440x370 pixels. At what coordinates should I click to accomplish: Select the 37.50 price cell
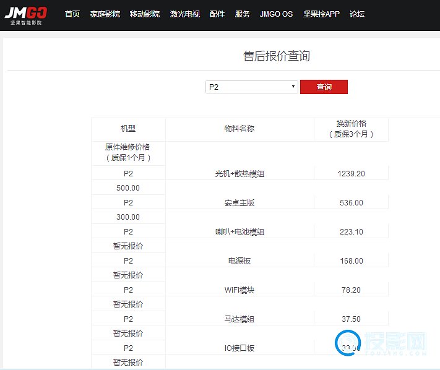[x=352, y=319]
